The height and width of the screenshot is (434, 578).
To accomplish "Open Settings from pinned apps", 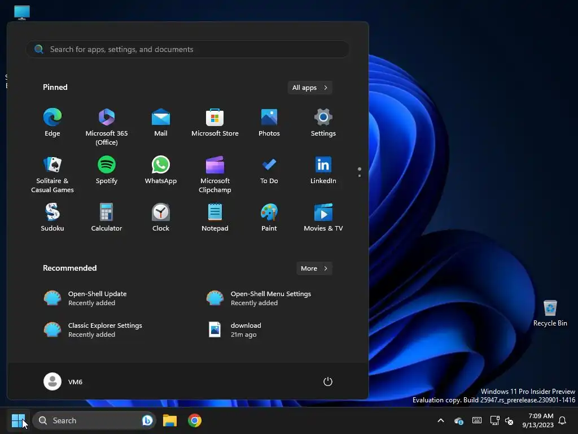I will tap(323, 123).
